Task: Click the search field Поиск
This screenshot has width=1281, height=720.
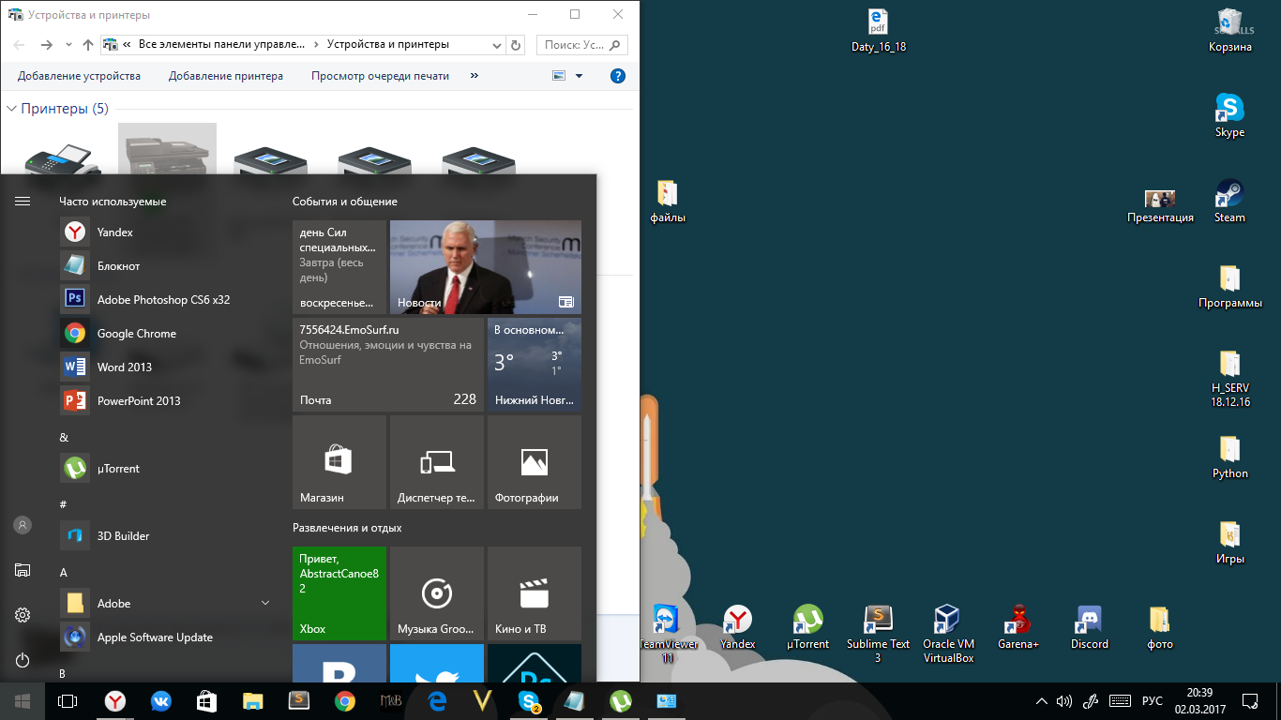Action: coord(582,44)
